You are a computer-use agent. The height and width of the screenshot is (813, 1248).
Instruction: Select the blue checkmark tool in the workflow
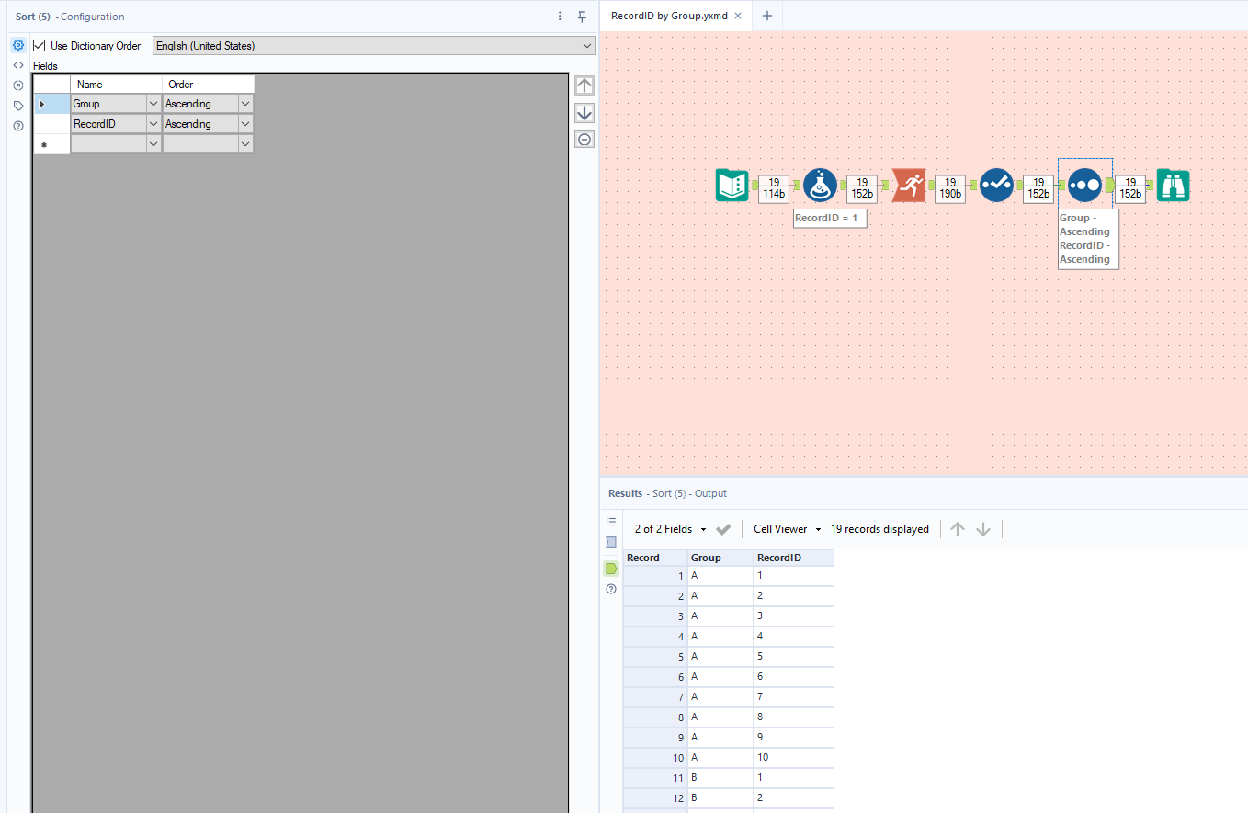997,185
